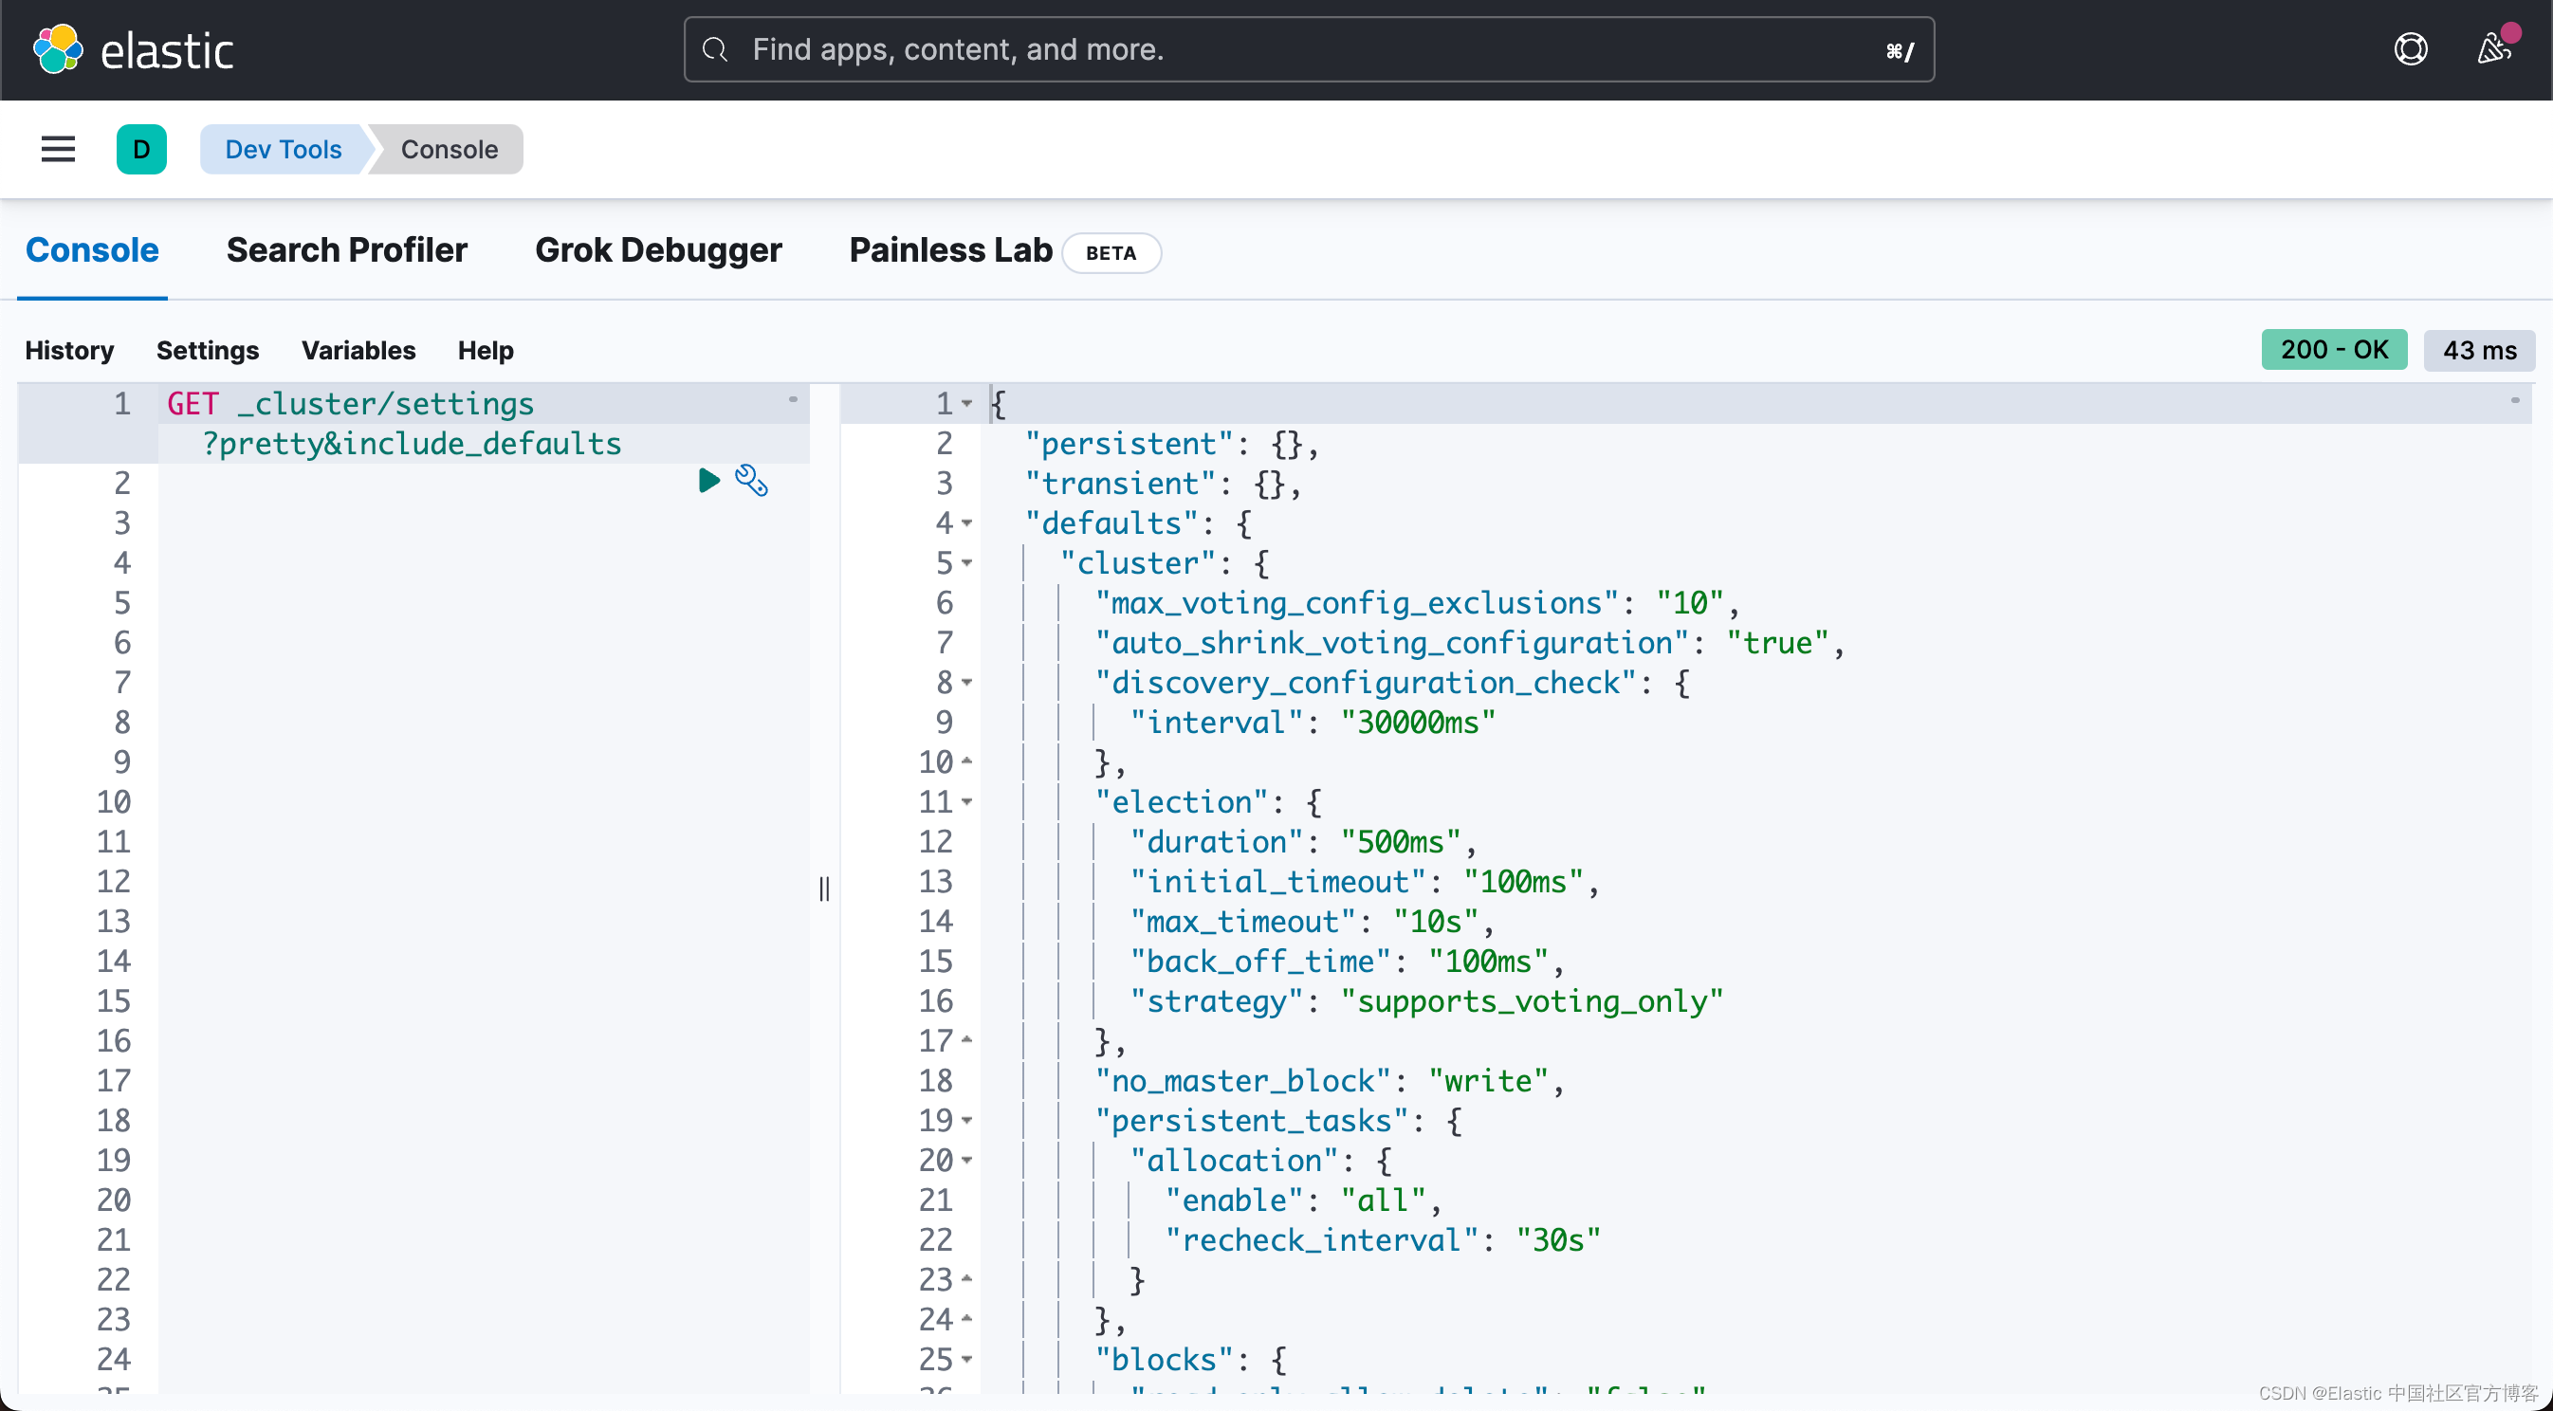Click the ?pretty&include_defaults query text

click(412, 444)
